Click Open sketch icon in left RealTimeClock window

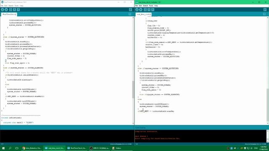[x=14, y=10]
